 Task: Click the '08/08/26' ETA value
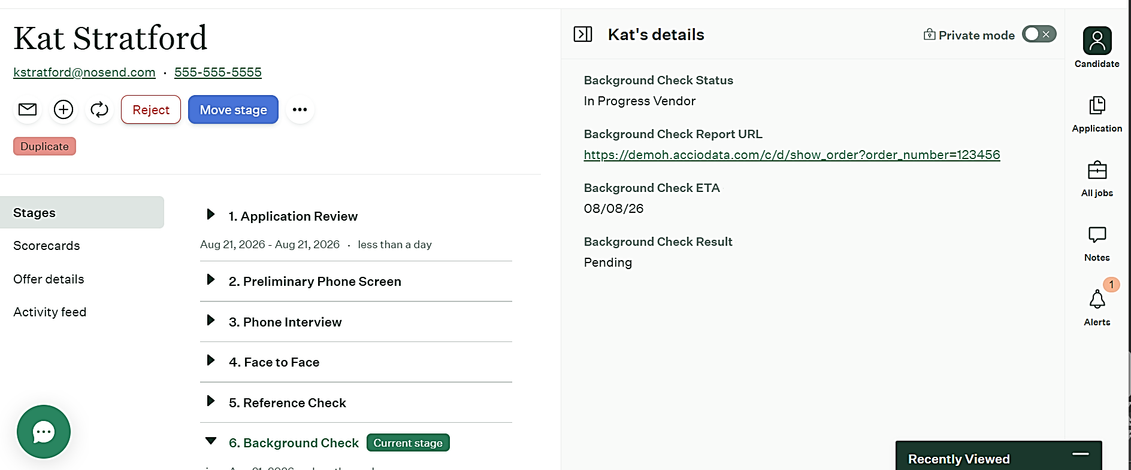pyautogui.click(x=614, y=209)
